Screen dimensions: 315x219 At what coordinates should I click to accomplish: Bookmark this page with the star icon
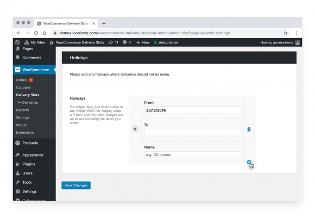286,33
